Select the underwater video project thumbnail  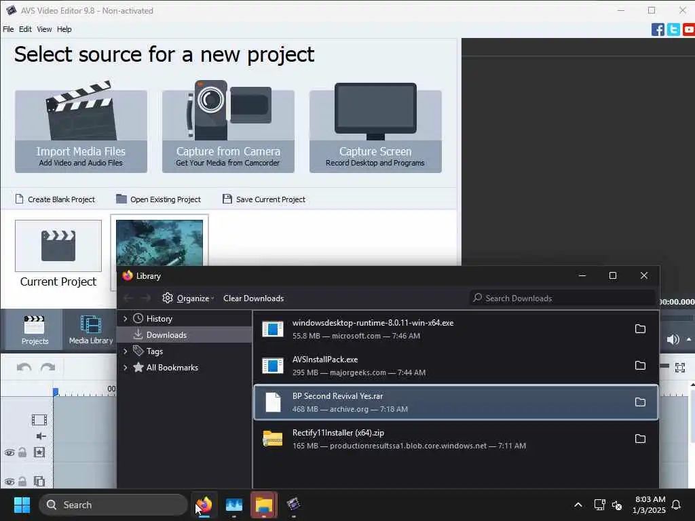point(159,243)
